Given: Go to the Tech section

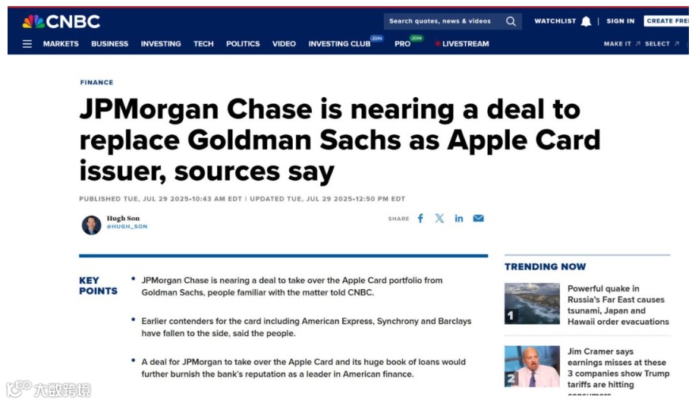Looking at the screenshot, I should (203, 44).
